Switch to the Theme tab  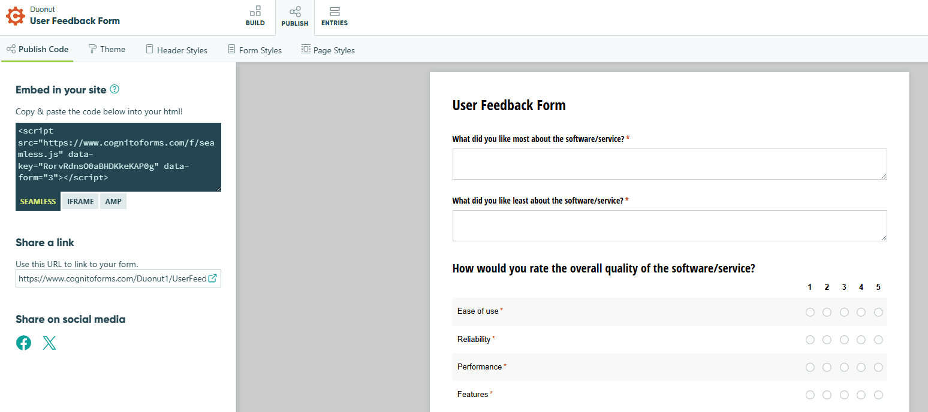[x=107, y=50]
